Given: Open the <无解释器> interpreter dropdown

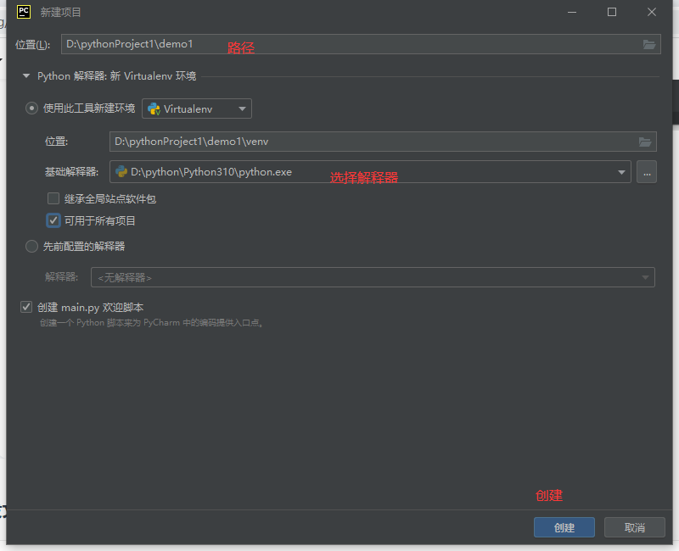Looking at the screenshot, I should pos(373,277).
